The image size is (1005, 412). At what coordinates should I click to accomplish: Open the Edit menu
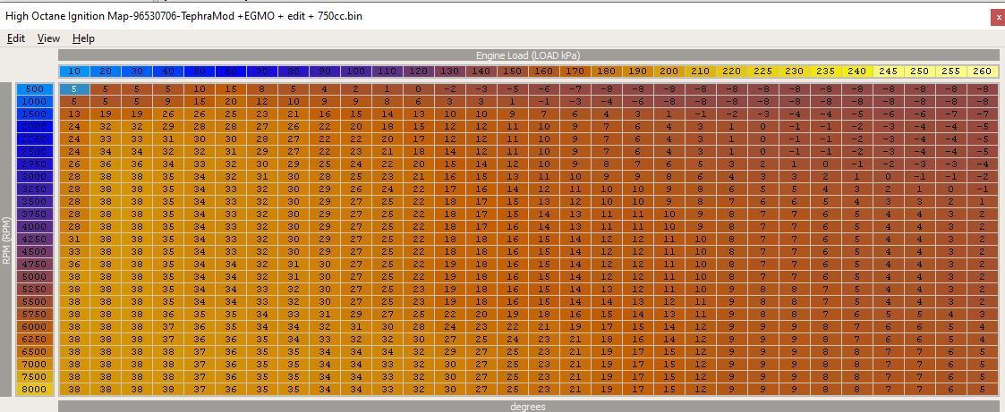click(15, 38)
